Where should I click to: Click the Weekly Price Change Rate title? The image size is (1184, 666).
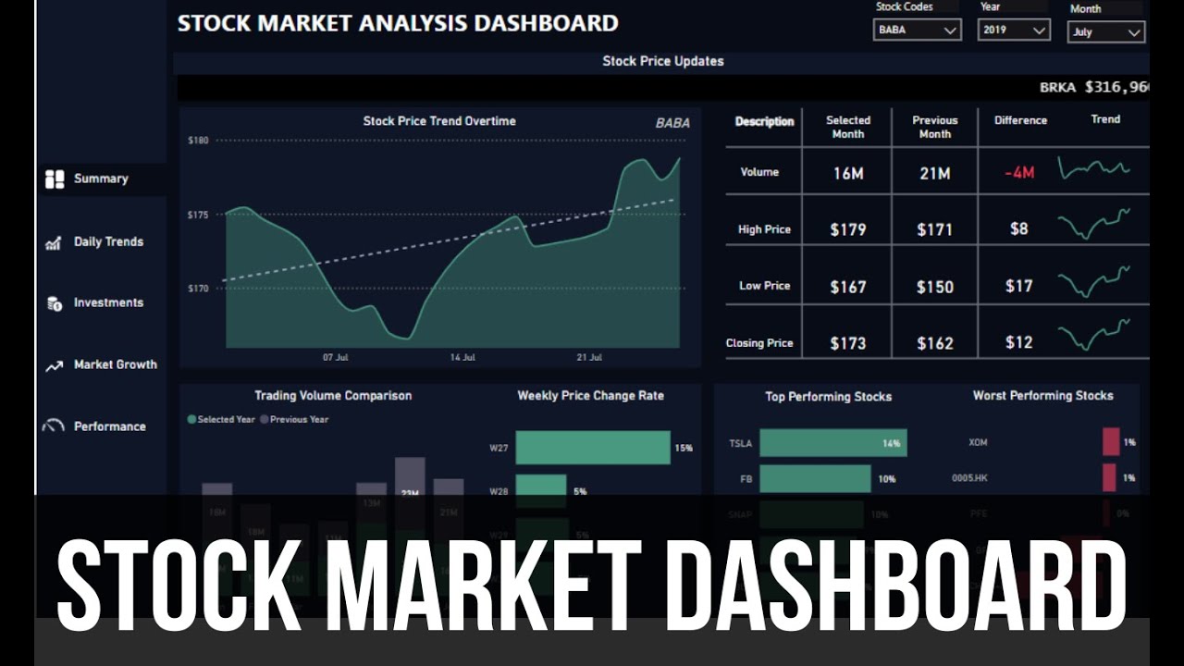click(590, 395)
